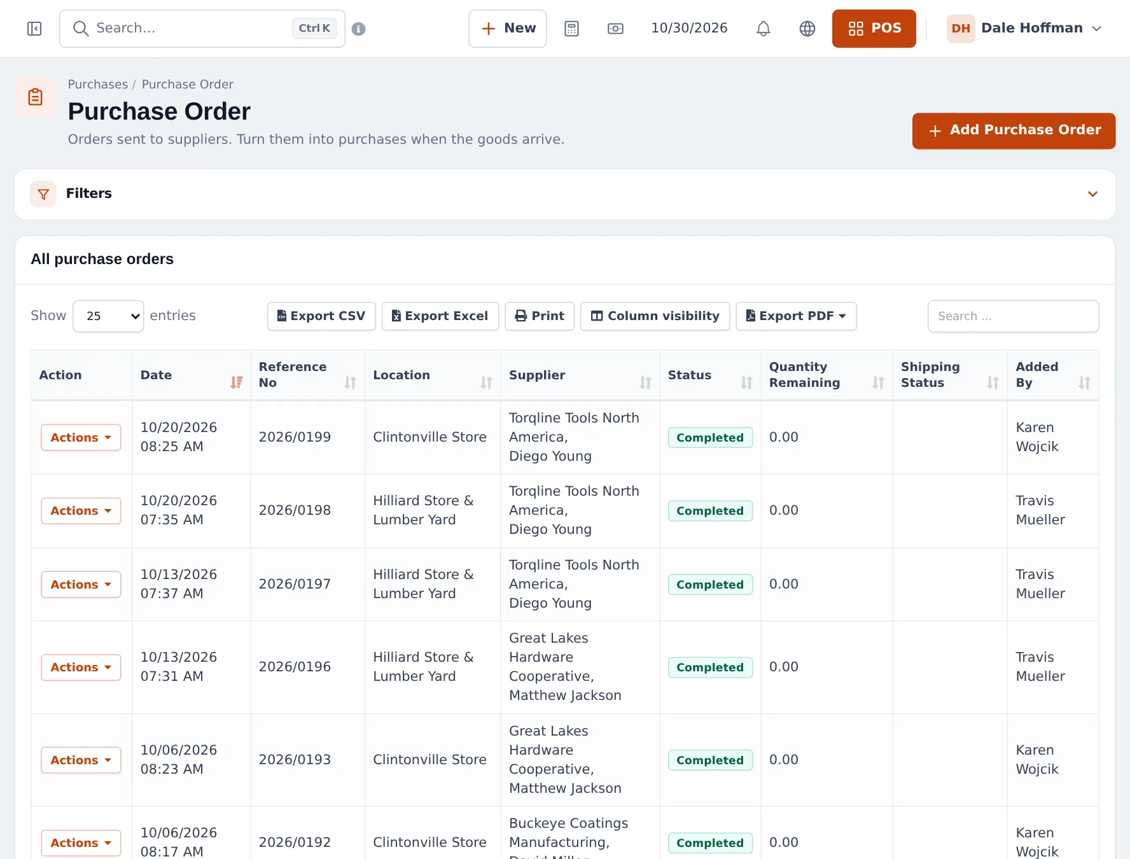The image size is (1130, 859).
Task: Sort by Date column sort icon
Action: pos(237,382)
